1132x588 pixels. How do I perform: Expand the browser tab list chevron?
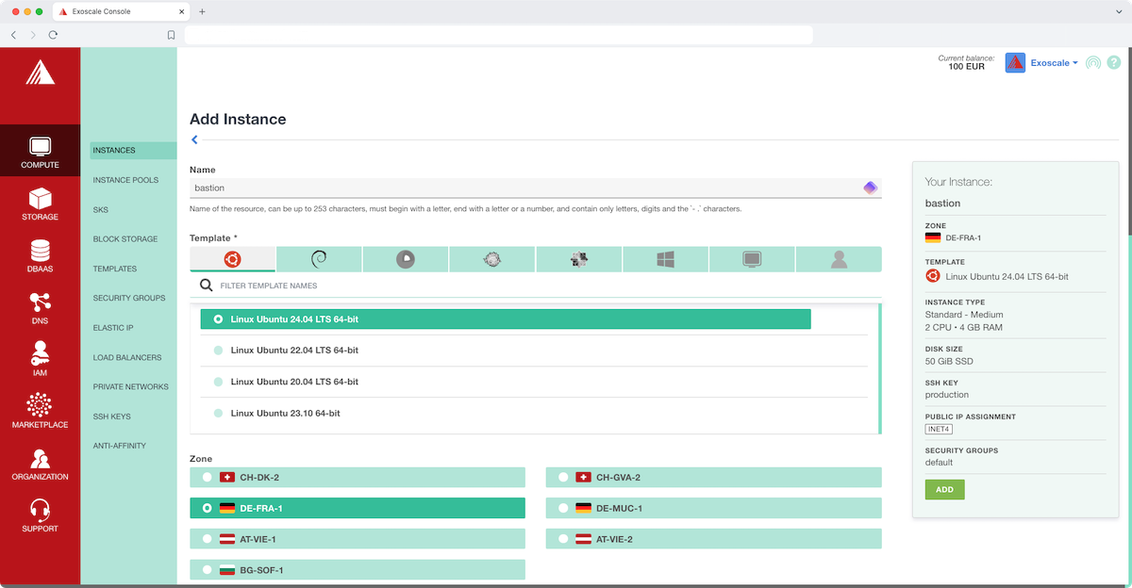(1118, 11)
